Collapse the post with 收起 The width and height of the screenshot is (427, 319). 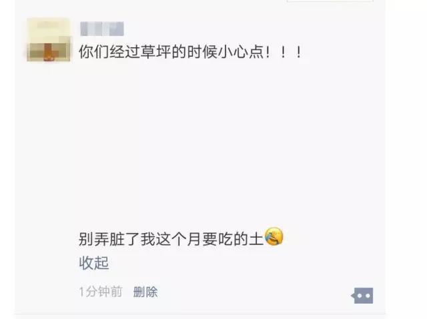[94, 263]
